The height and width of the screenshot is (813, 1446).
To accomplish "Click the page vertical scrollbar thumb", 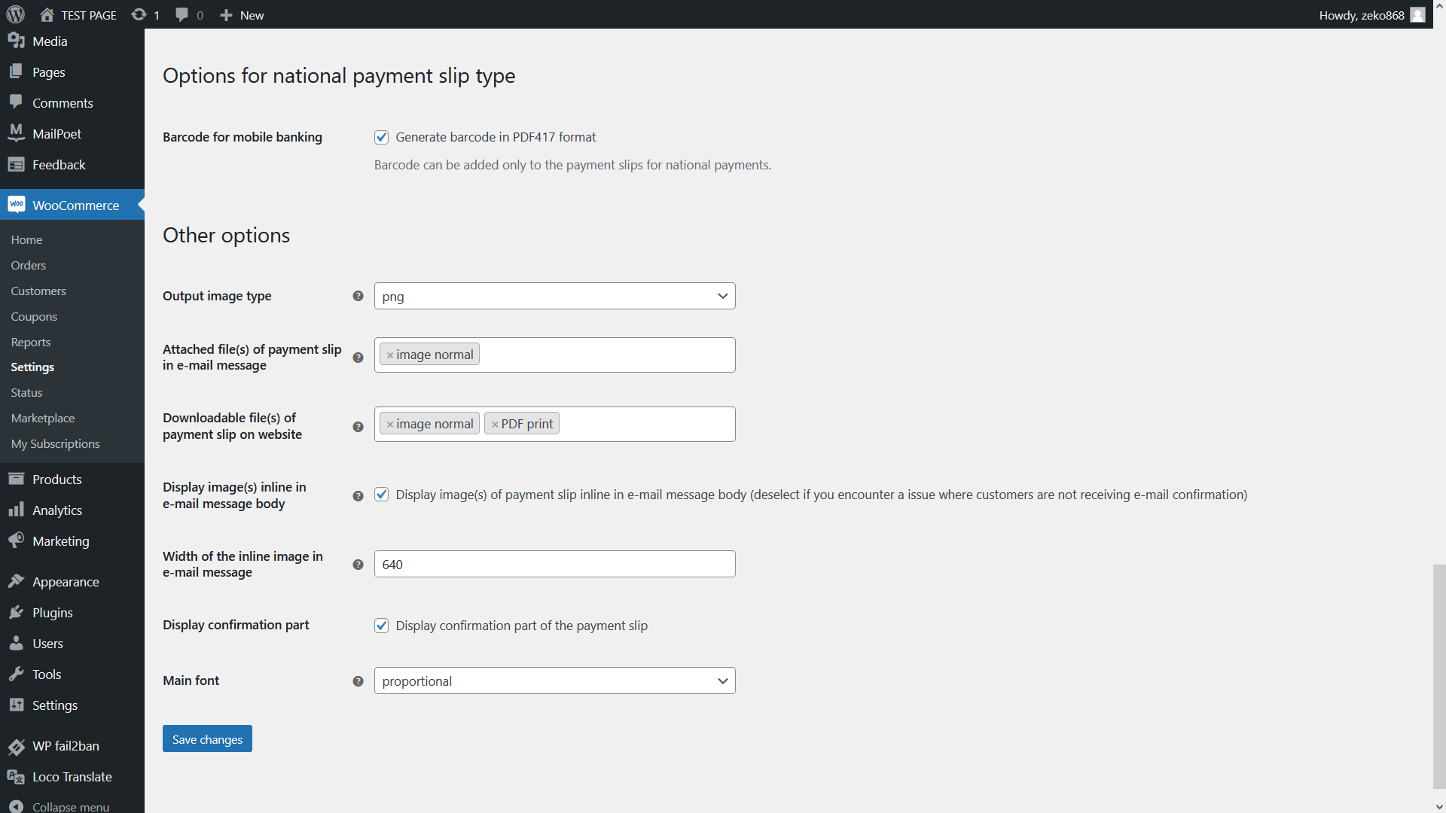I will 1439,676.
